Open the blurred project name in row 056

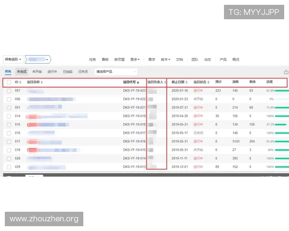click(51, 99)
